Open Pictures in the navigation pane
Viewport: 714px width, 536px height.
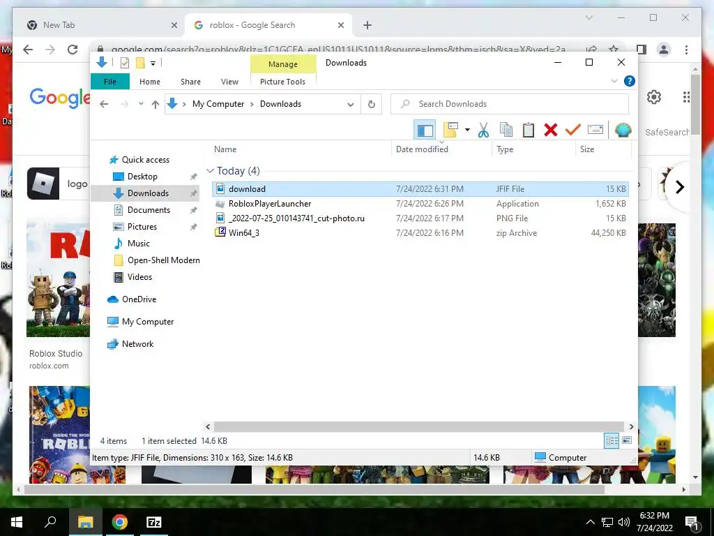coord(142,227)
